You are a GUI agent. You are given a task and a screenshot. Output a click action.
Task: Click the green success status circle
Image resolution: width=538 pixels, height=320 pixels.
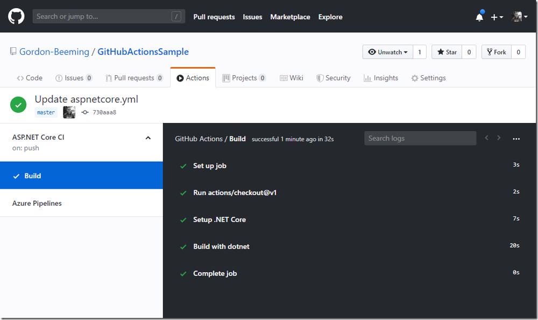pos(18,105)
